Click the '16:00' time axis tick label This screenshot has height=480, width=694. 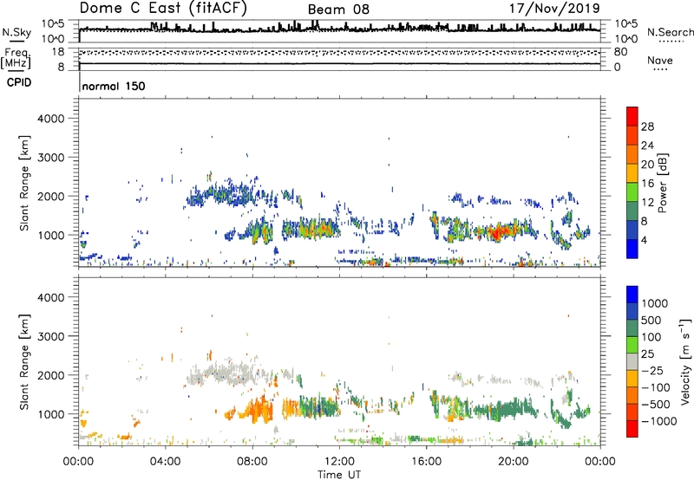coord(426,462)
